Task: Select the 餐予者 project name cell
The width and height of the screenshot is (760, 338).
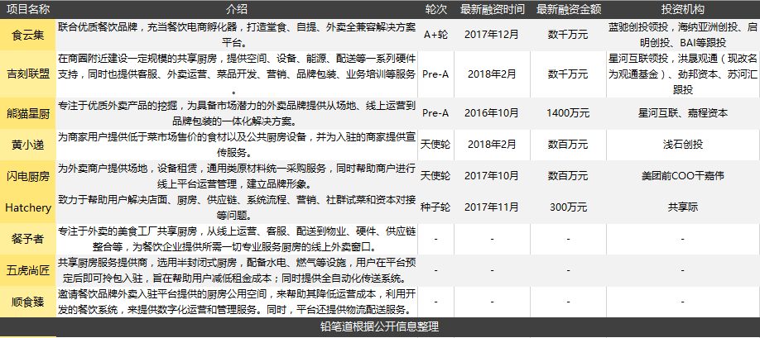Action: [28, 239]
